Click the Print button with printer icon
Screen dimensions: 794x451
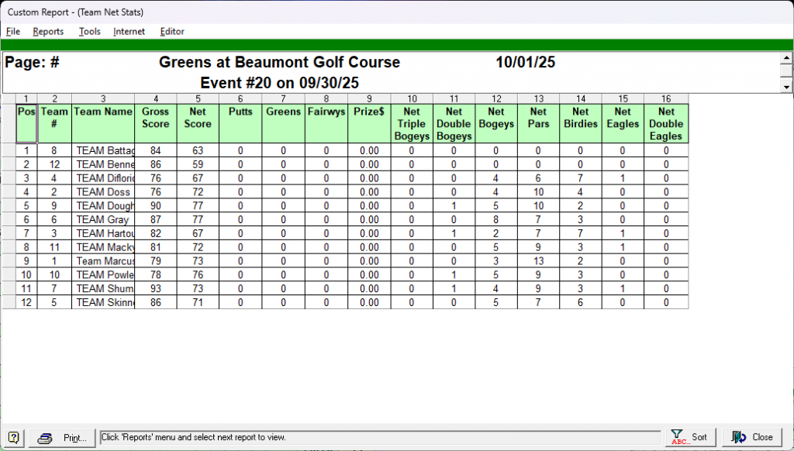coord(63,438)
